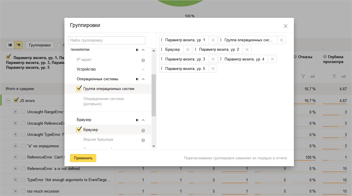Screen dimensions: 352x196
Task: Select the Версия браузера option
Action: (98, 140)
